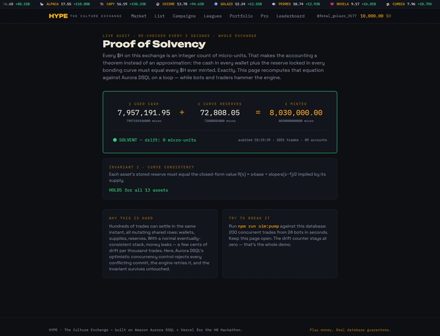Screen dimensions: 440x336
Task: Go to Campaigns
Action: click(184, 16)
